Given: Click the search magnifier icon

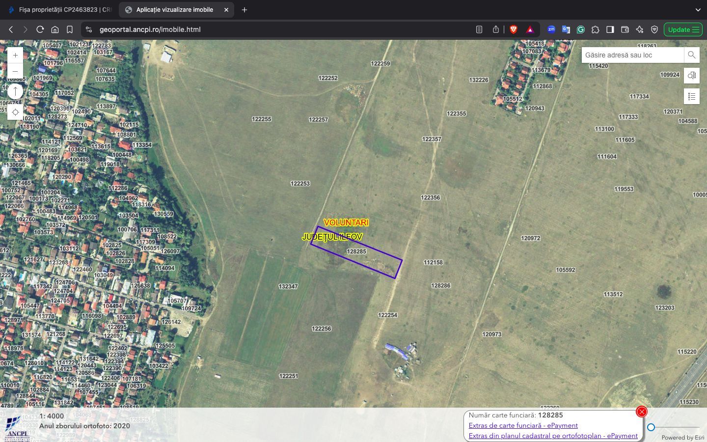Looking at the screenshot, I should [x=691, y=55].
